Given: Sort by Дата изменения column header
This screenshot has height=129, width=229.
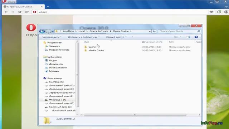Looking at the screenshot, I should [152, 42].
